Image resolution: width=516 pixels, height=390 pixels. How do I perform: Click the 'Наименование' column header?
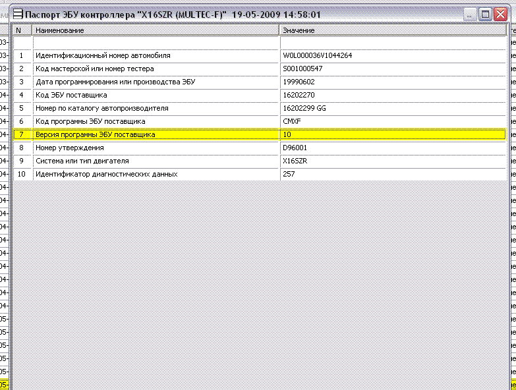(156, 30)
